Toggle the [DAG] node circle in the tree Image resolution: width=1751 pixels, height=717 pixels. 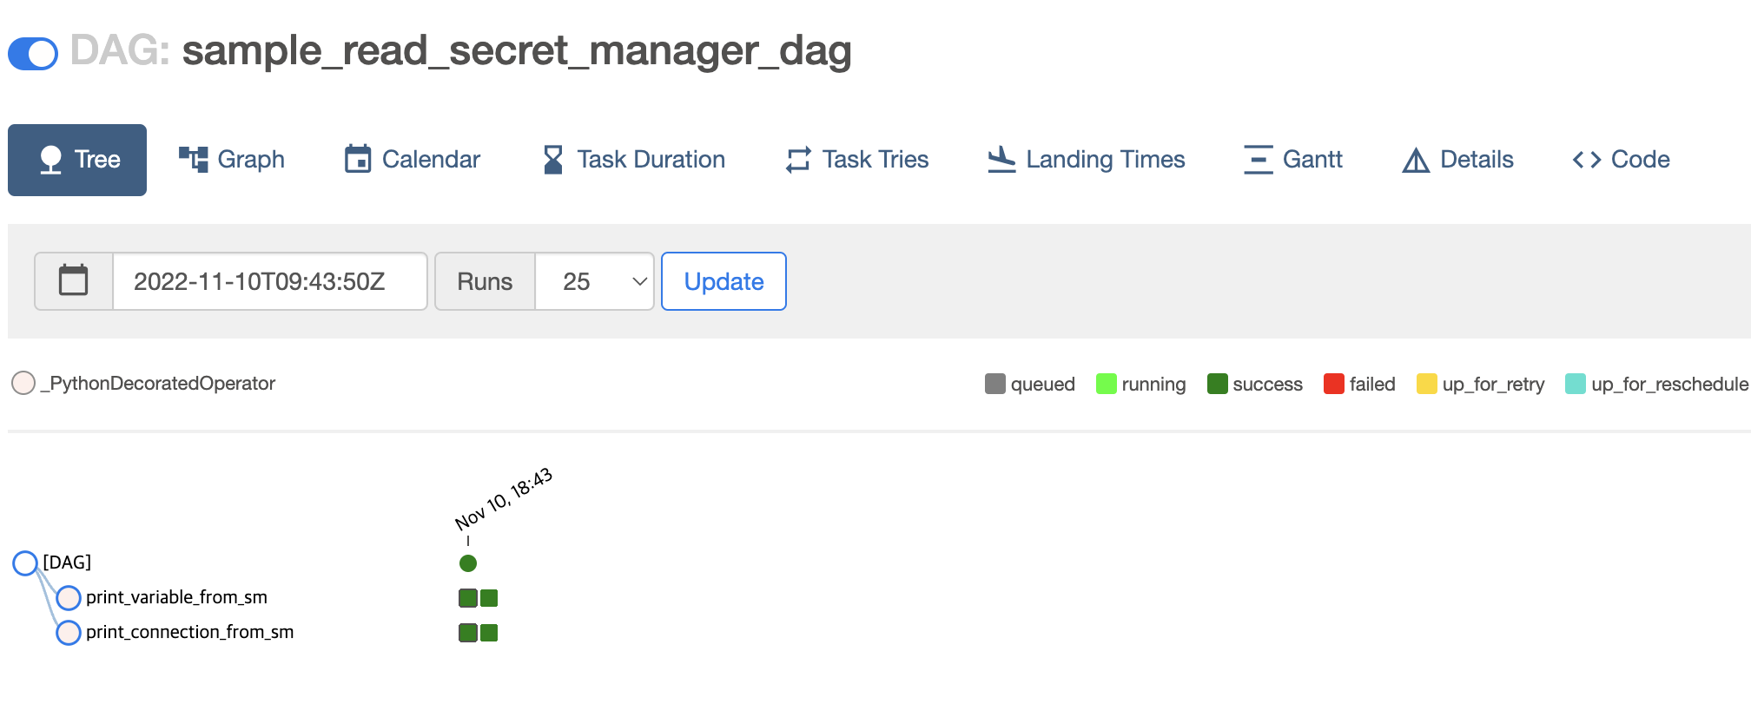(x=24, y=563)
